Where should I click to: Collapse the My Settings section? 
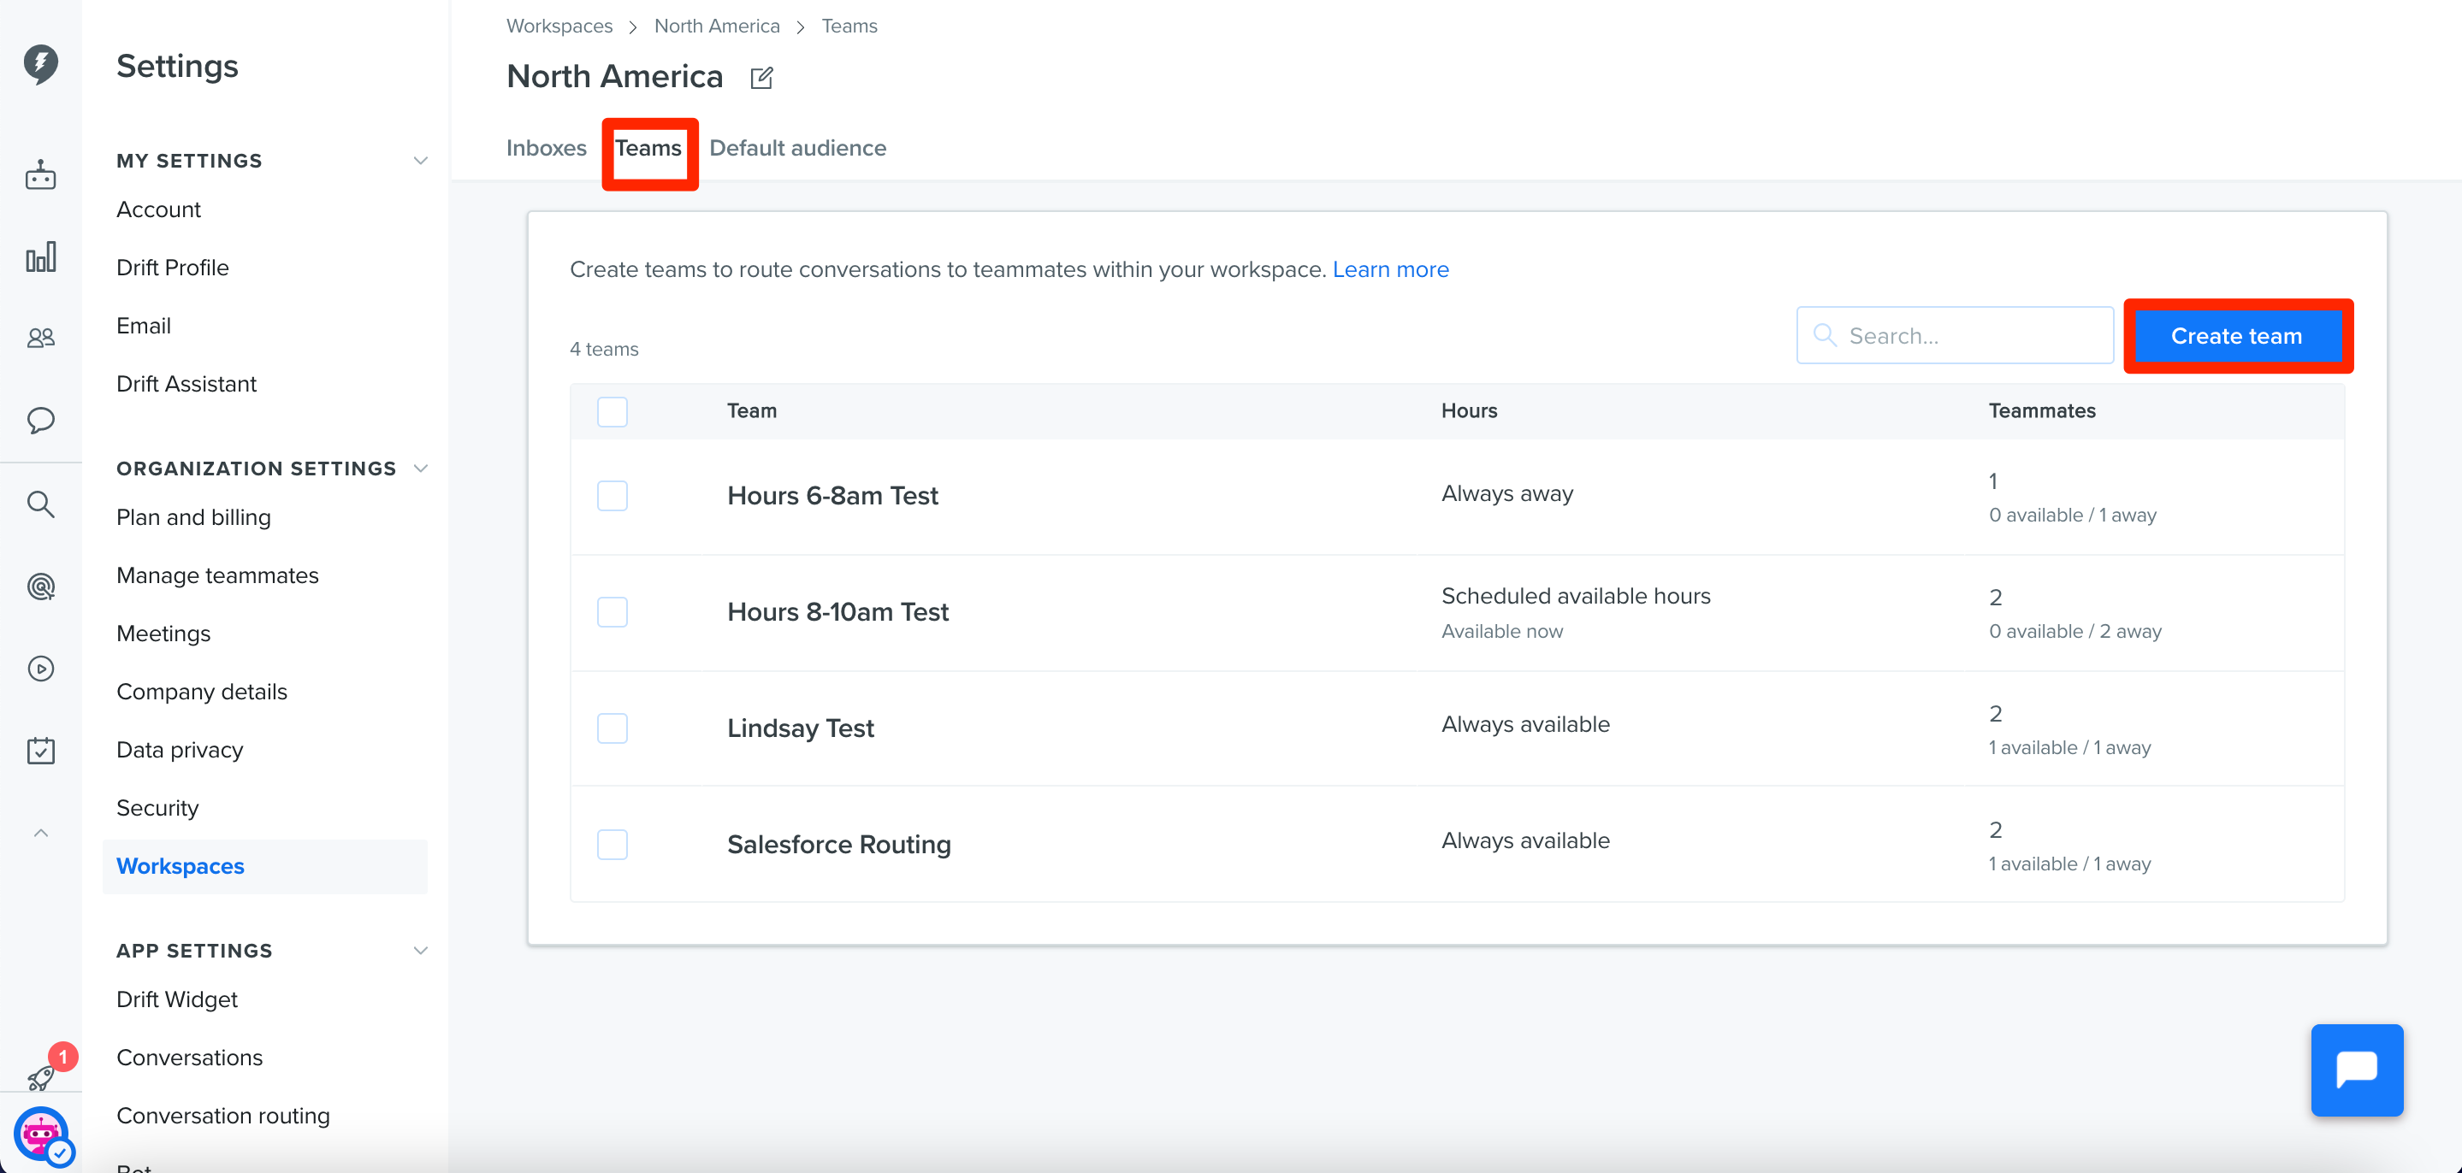419,161
